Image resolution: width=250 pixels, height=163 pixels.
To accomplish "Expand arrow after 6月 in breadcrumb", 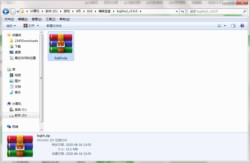I will tap(84, 11).
